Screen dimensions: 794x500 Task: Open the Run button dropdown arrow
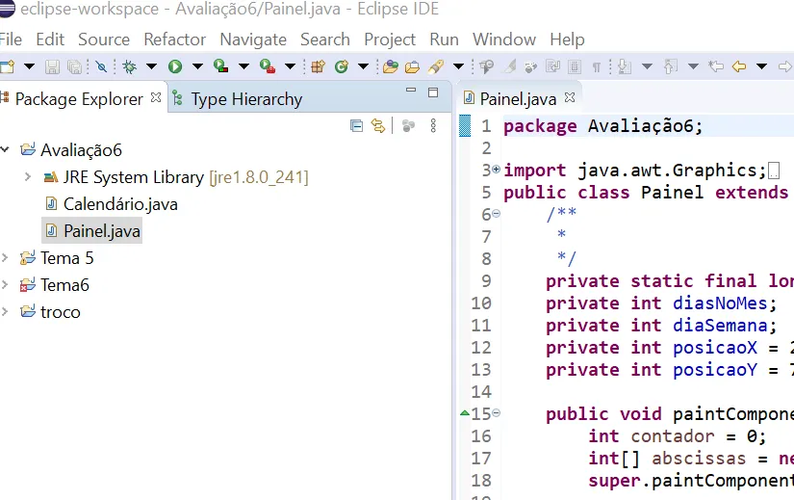click(197, 66)
